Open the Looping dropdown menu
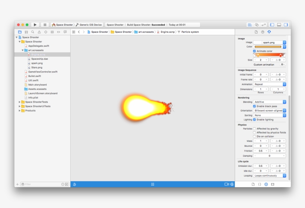305x208 pixels. pos(269,176)
